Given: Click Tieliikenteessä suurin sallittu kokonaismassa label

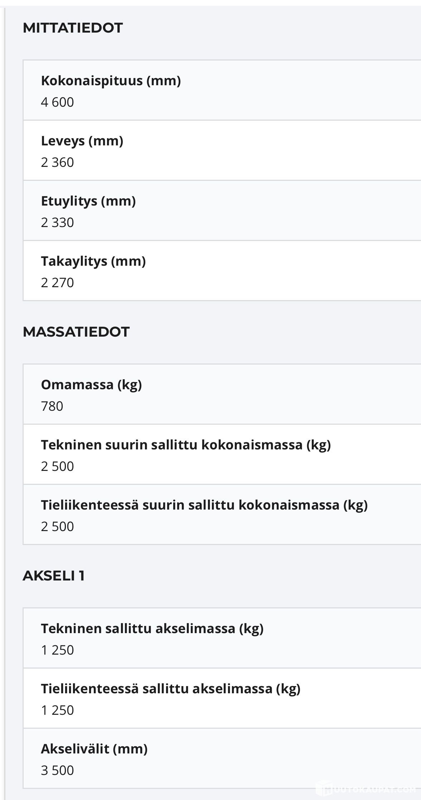Looking at the screenshot, I should pyautogui.click(x=204, y=505).
